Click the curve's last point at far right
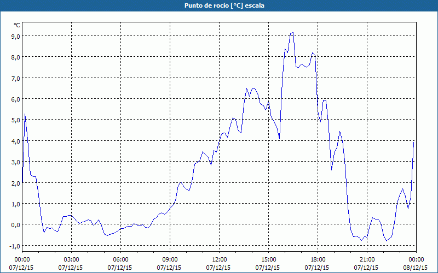This screenshot has height=273, width=438. [x=413, y=143]
